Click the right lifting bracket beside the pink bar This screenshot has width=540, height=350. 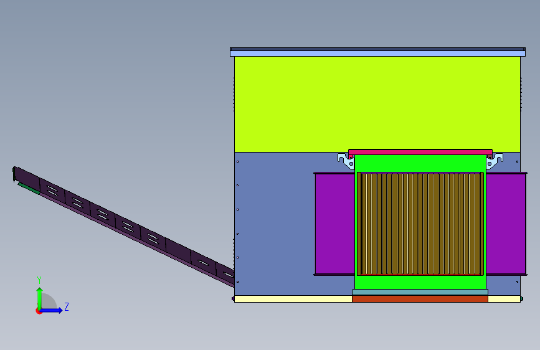click(x=495, y=161)
